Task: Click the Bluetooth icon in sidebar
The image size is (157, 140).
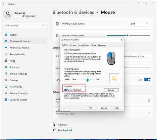Action: [x=6, y=41]
